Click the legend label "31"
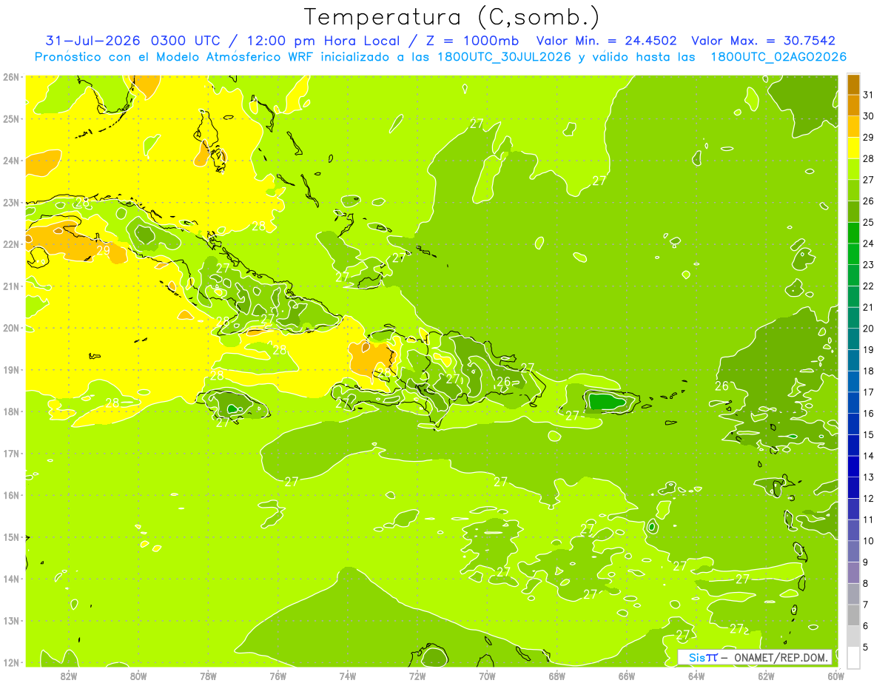The height and width of the screenshot is (686, 888). pos(869,95)
